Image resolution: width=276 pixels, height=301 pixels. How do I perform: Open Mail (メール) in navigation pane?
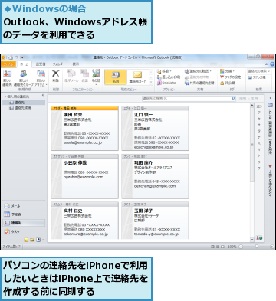pos(24,206)
